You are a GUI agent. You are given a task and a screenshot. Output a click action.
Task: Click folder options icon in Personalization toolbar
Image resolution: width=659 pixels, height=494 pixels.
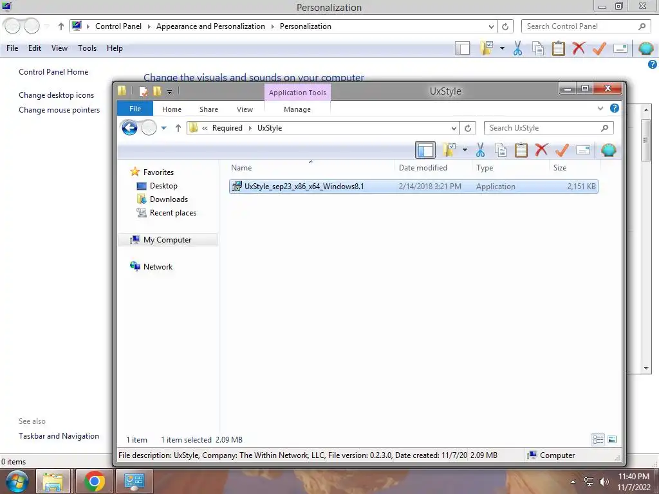487,48
